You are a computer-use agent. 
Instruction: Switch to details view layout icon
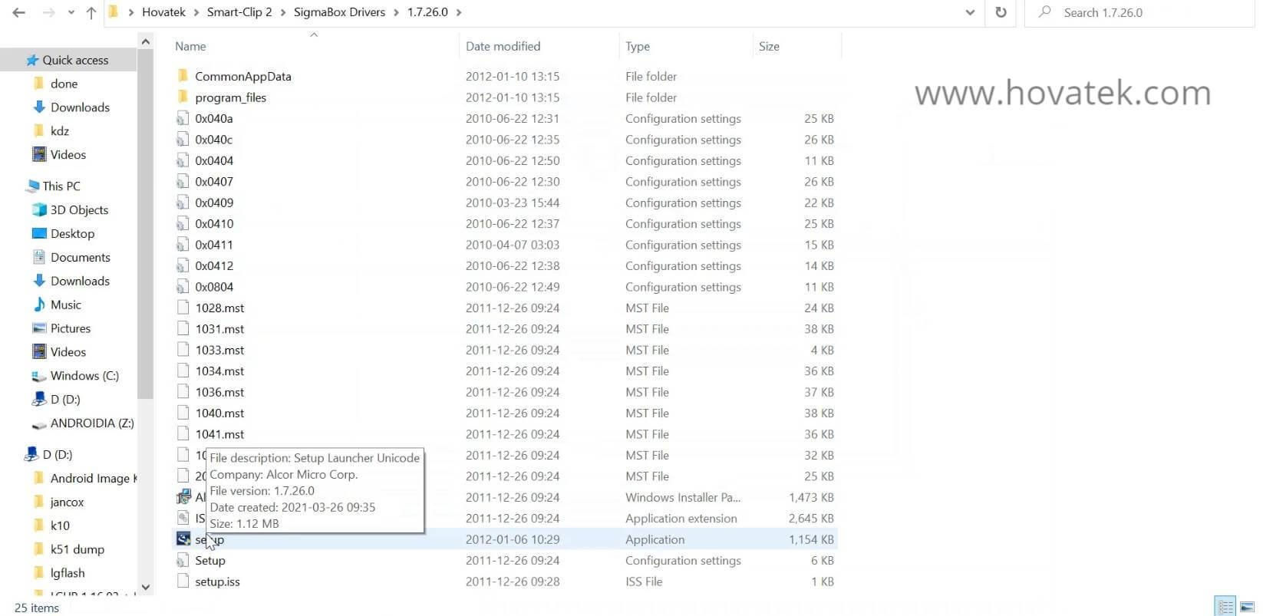pyautogui.click(x=1225, y=607)
